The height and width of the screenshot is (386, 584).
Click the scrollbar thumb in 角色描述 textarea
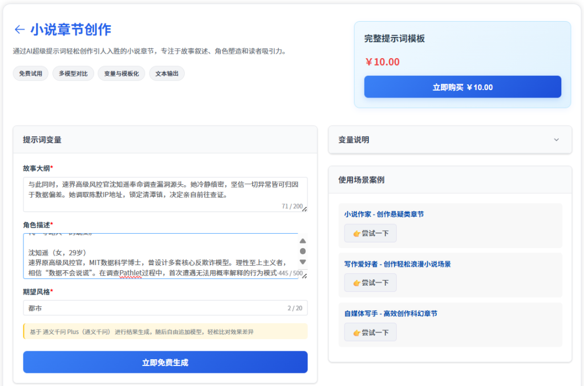(x=303, y=251)
